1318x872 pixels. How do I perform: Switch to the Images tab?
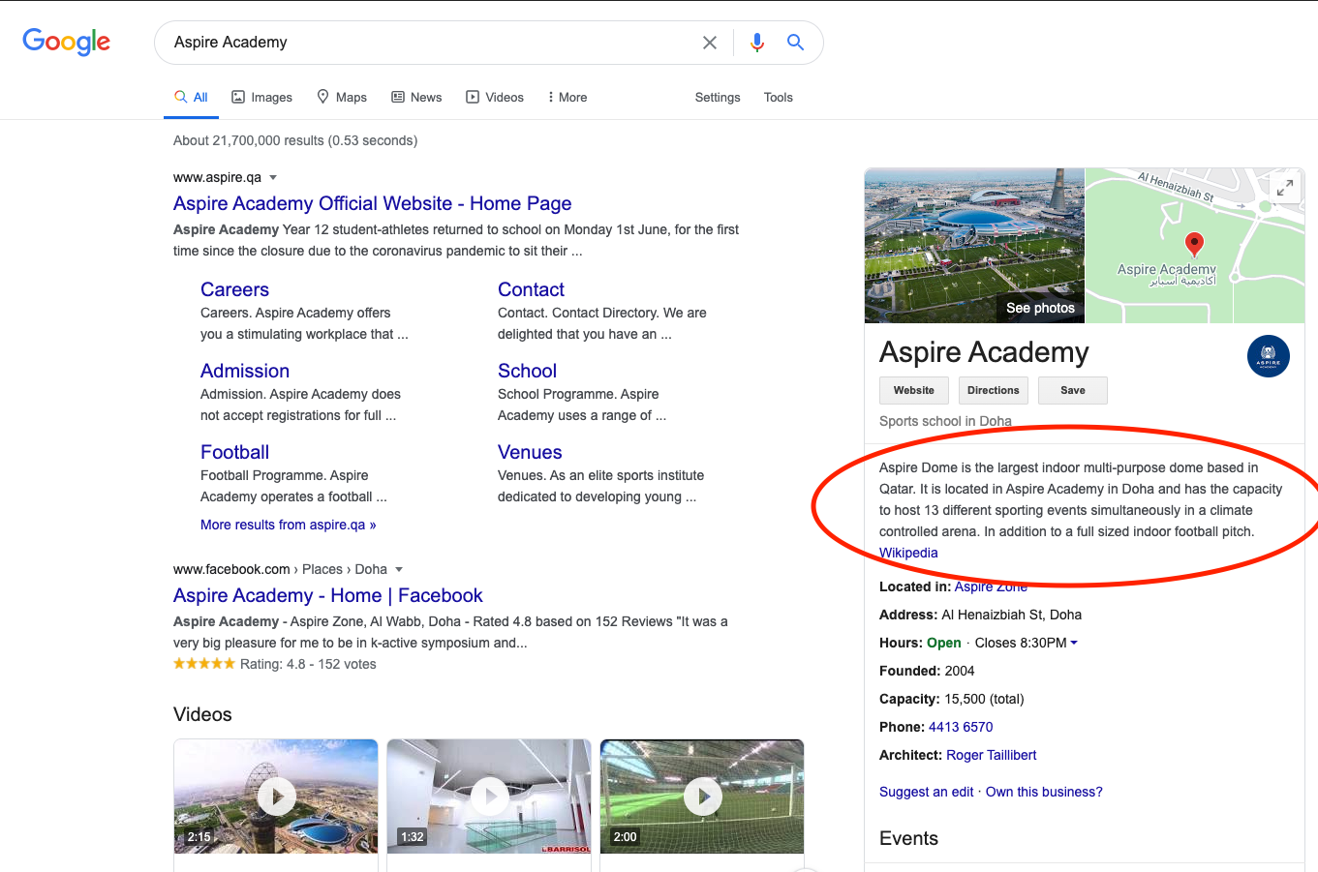[x=261, y=97]
